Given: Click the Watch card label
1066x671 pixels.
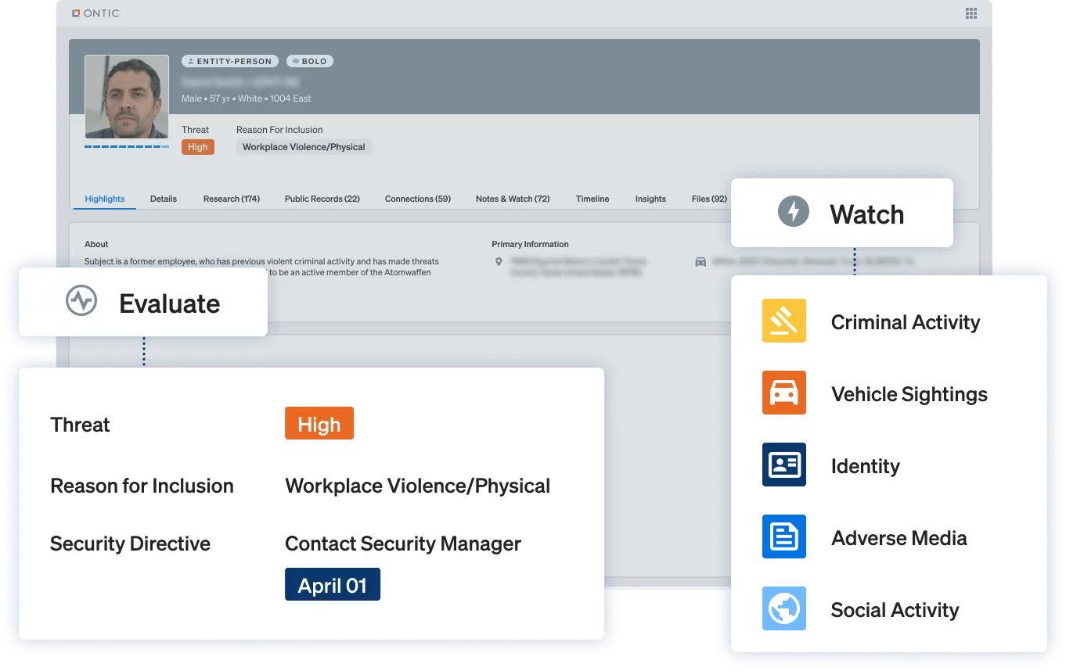Looking at the screenshot, I should point(866,213).
